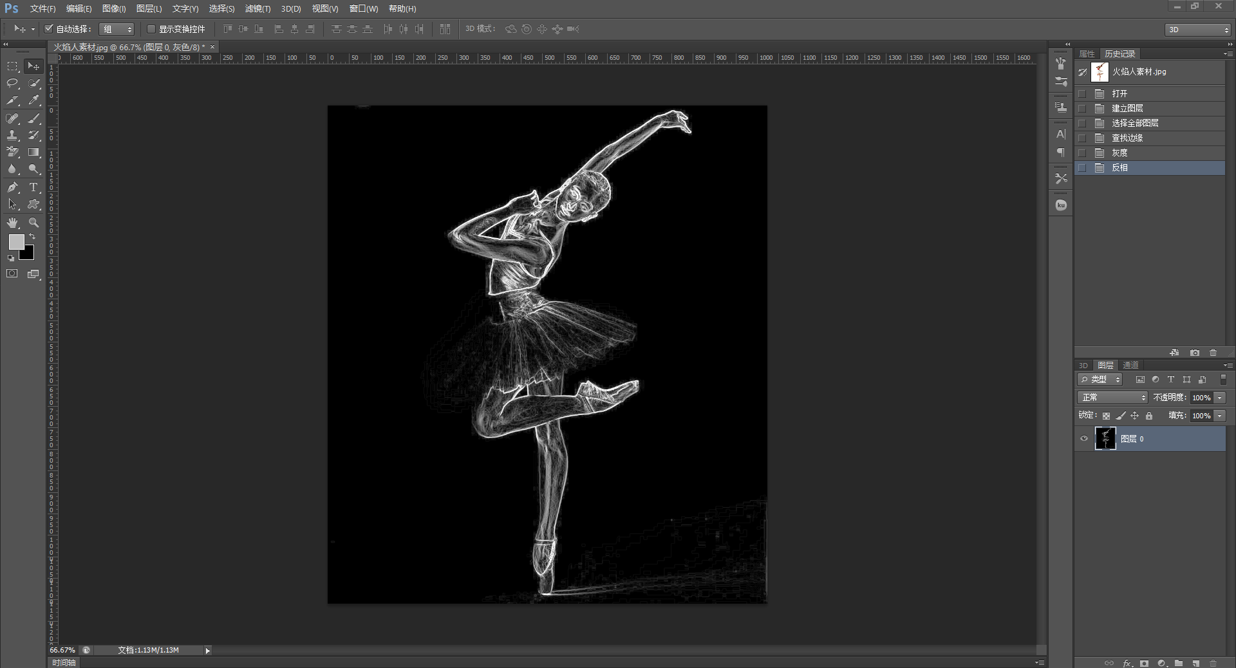
Task: Select the Pen tool
Action: (12, 187)
